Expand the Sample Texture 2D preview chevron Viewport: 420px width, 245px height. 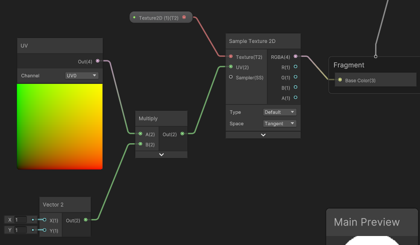[263, 135]
